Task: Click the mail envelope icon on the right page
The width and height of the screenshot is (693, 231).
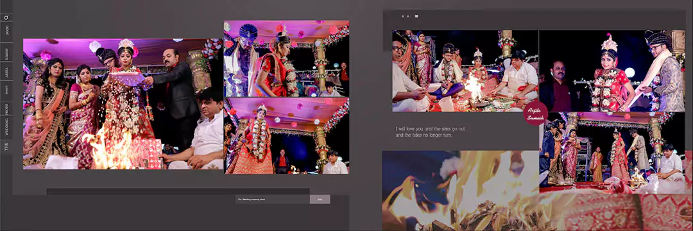Action: coord(416,16)
